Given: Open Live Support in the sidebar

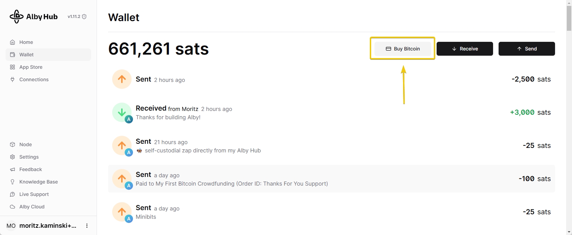Looking at the screenshot, I should click(x=34, y=194).
